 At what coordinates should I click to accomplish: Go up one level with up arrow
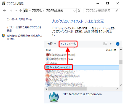(21, 10)
